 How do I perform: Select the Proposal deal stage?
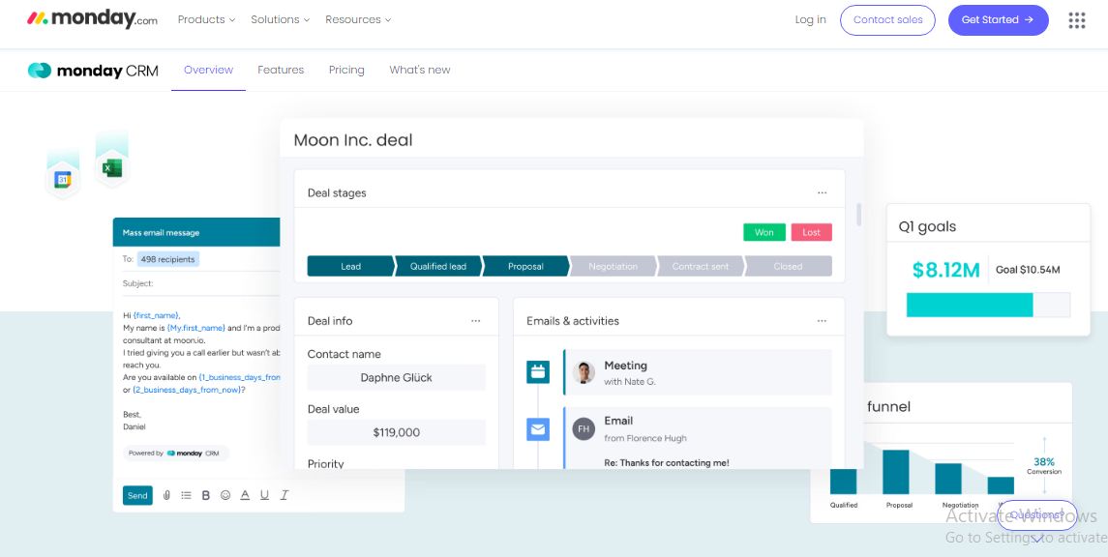tap(525, 266)
